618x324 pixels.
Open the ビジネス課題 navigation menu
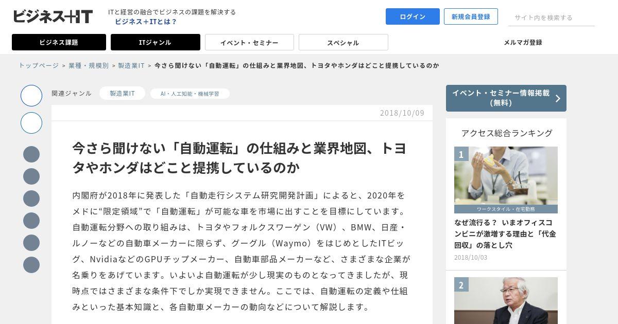(x=59, y=42)
